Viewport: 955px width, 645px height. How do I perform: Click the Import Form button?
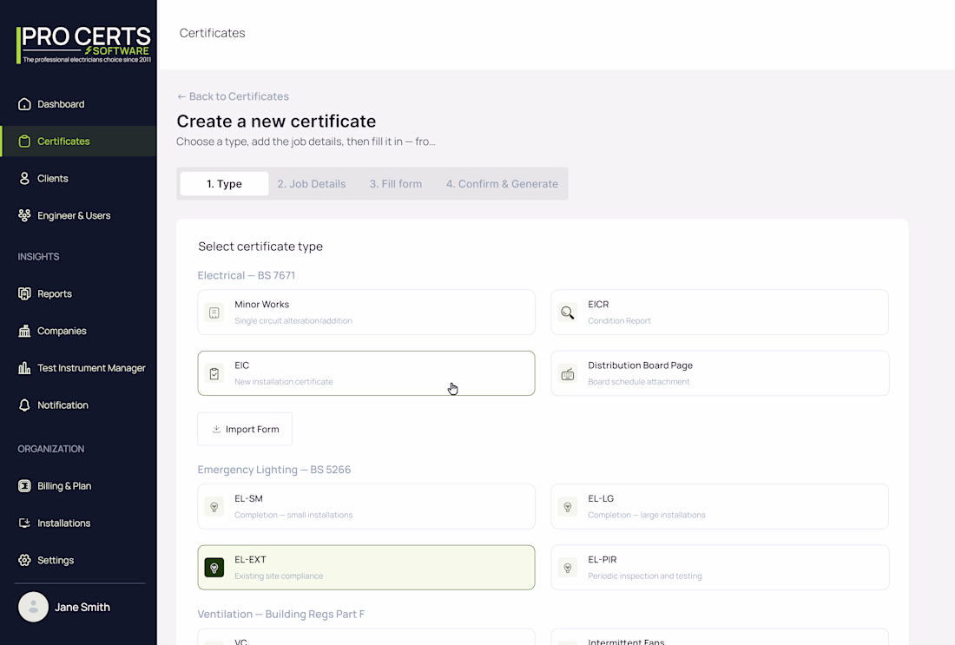245,429
